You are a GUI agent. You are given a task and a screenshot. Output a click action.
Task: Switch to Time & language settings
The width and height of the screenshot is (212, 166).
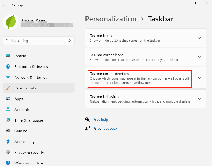29,120
